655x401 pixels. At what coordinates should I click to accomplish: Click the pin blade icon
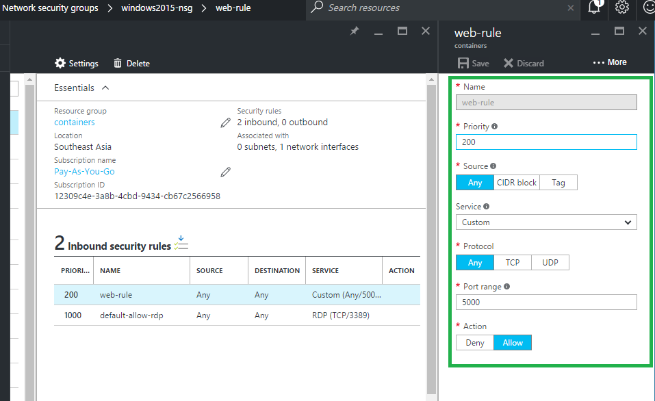point(355,31)
